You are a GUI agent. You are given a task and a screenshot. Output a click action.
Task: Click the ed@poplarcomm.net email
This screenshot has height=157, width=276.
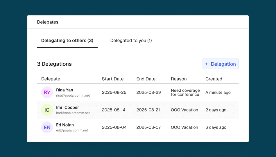[x=72, y=130]
